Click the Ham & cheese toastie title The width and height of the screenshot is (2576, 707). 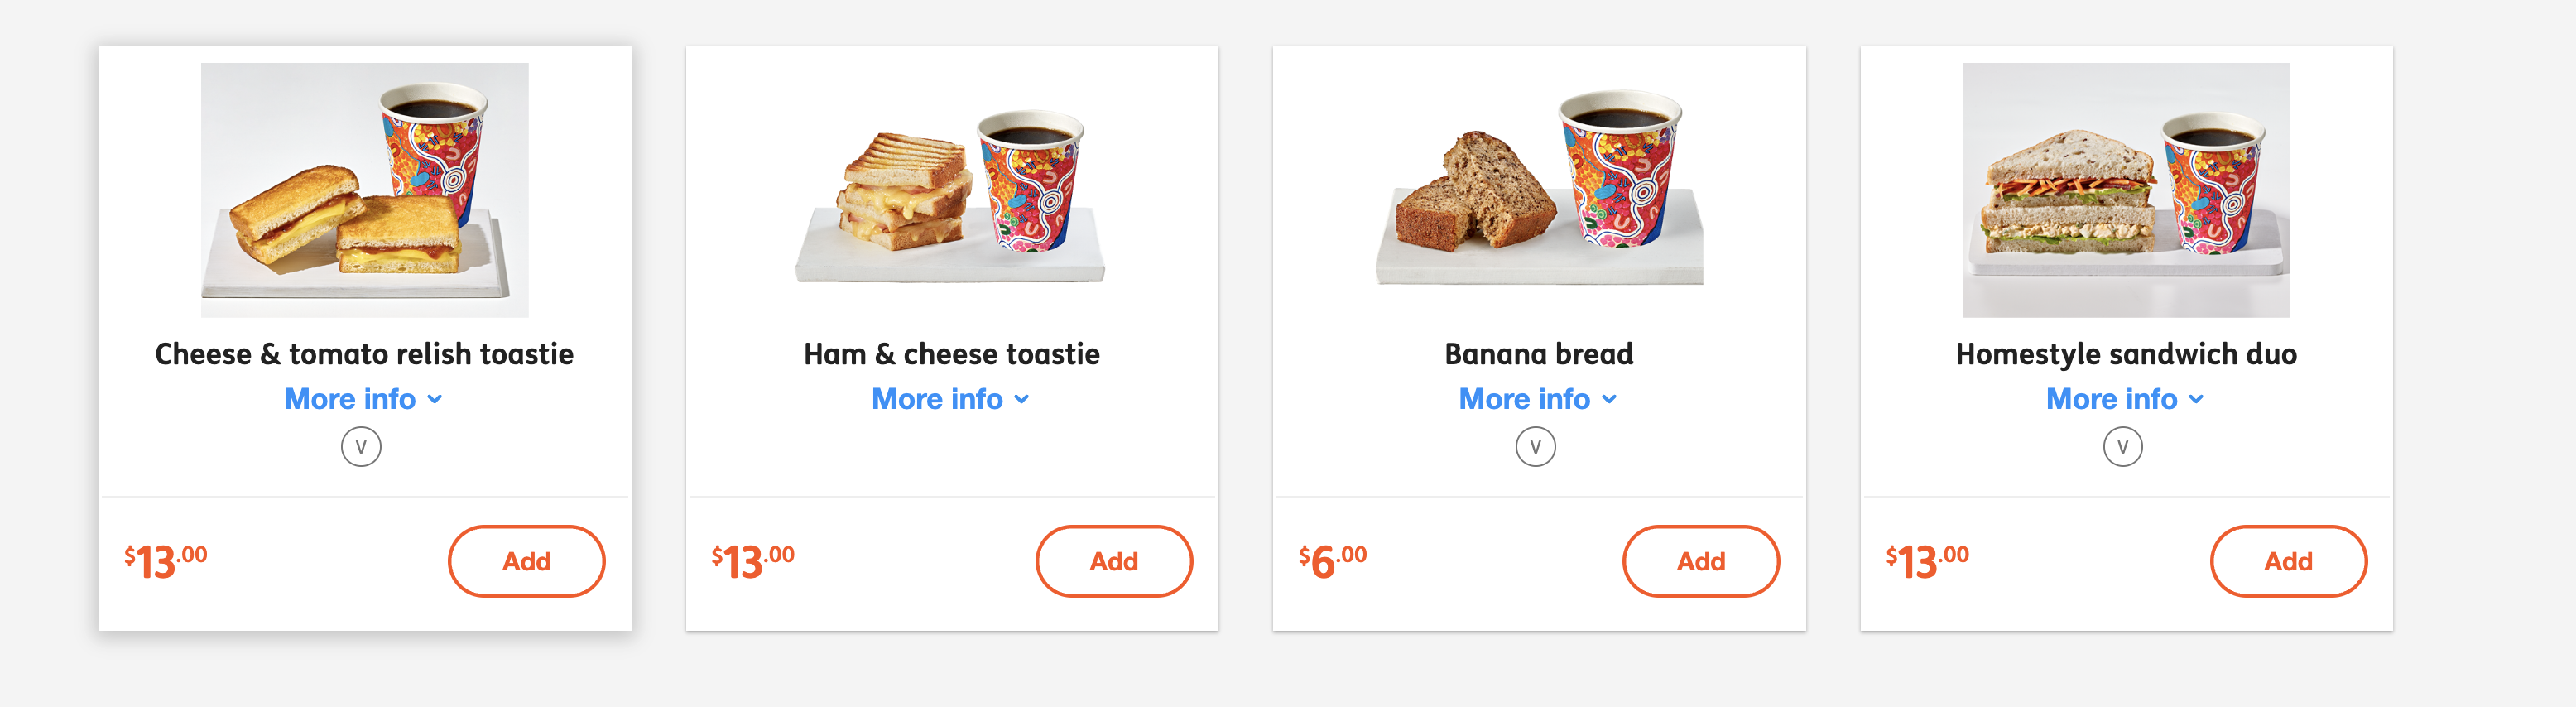click(951, 354)
